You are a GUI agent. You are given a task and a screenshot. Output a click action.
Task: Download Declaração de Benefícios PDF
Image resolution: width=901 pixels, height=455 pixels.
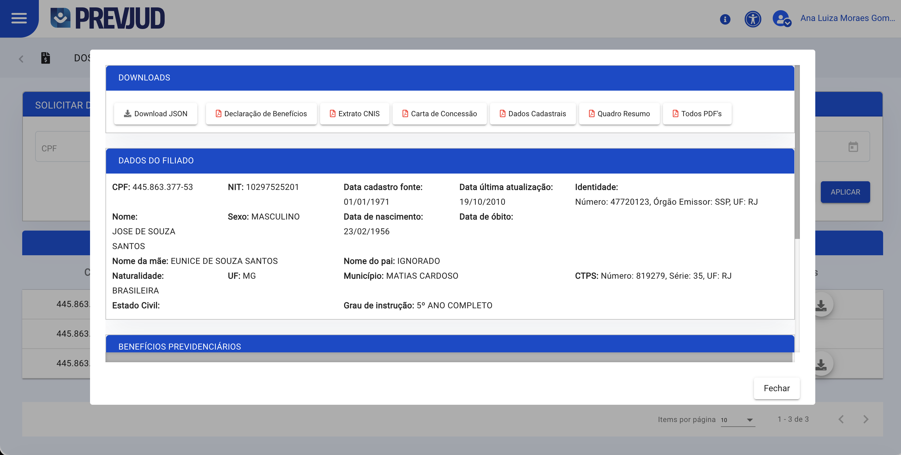point(261,114)
